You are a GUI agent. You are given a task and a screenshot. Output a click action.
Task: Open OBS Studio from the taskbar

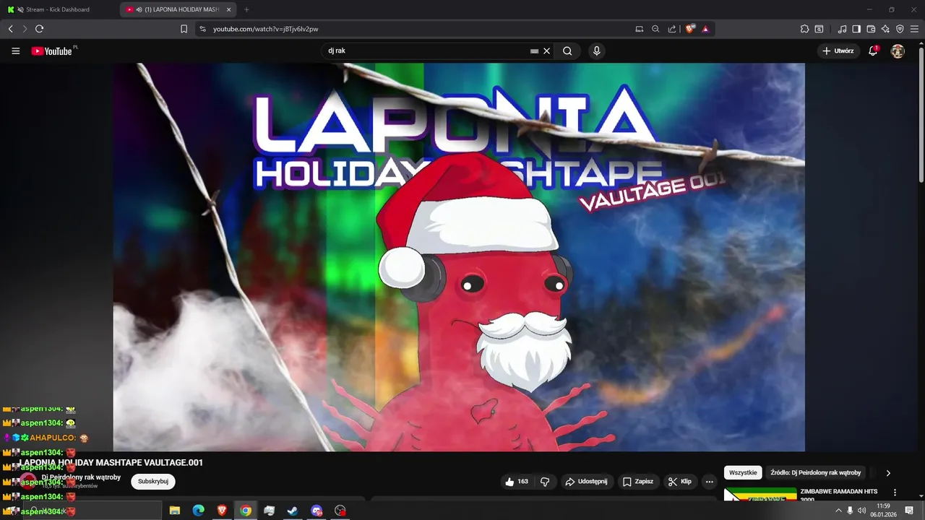(x=340, y=511)
